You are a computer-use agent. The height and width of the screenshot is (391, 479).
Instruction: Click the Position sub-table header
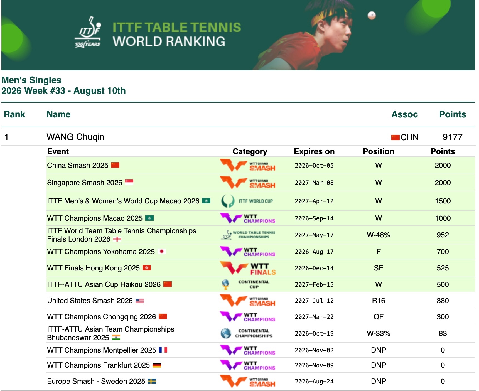(379, 151)
